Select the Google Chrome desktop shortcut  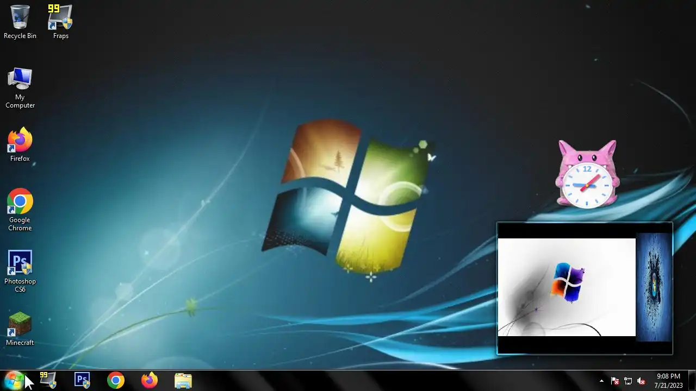click(20, 210)
